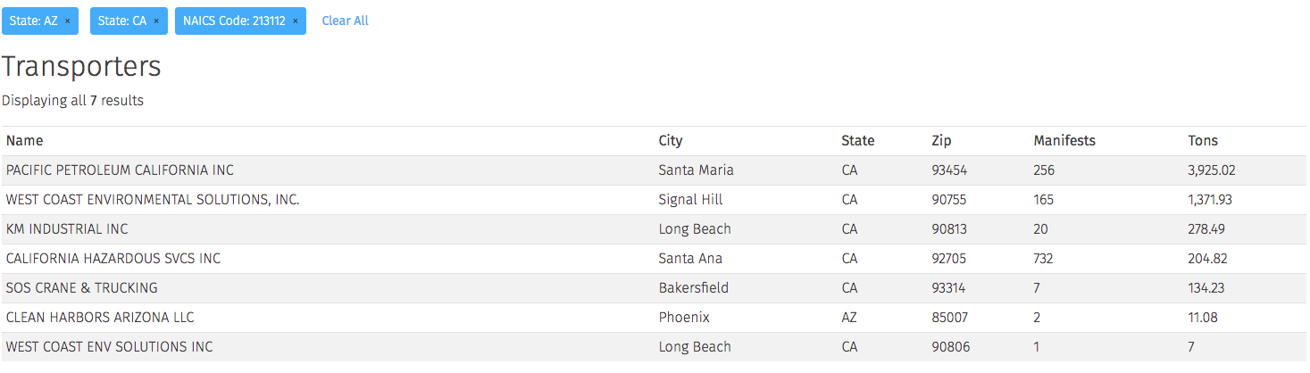This screenshot has width=1310, height=373.
Task: Open Pacific Petroleum California Inc row
Action: coord(654,170)
